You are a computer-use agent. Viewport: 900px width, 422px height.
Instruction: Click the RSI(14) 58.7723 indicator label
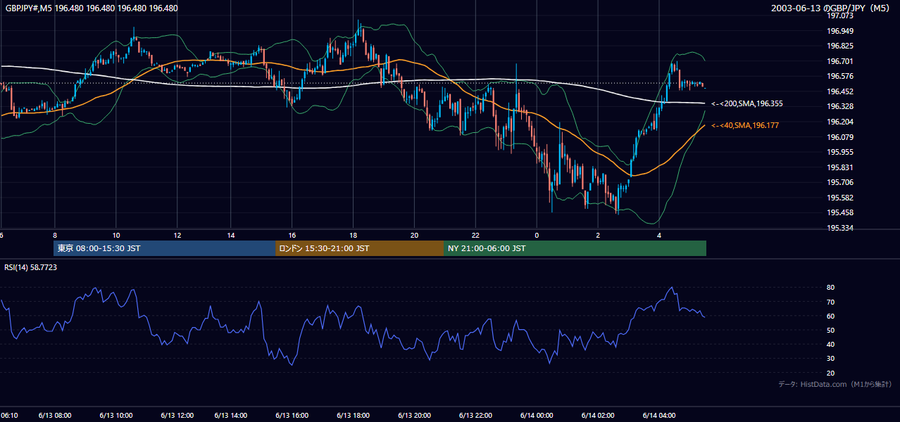(31, 267)
